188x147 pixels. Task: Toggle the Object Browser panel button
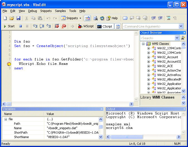tap(87, 18)
